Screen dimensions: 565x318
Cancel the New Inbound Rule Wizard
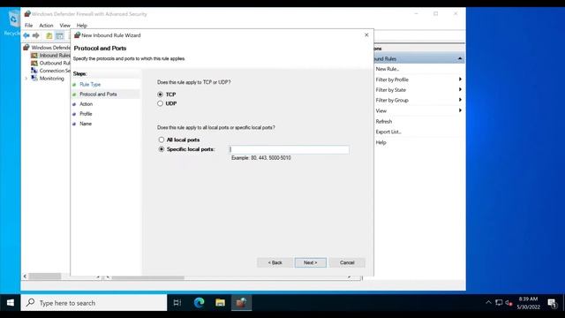point(347,262)
